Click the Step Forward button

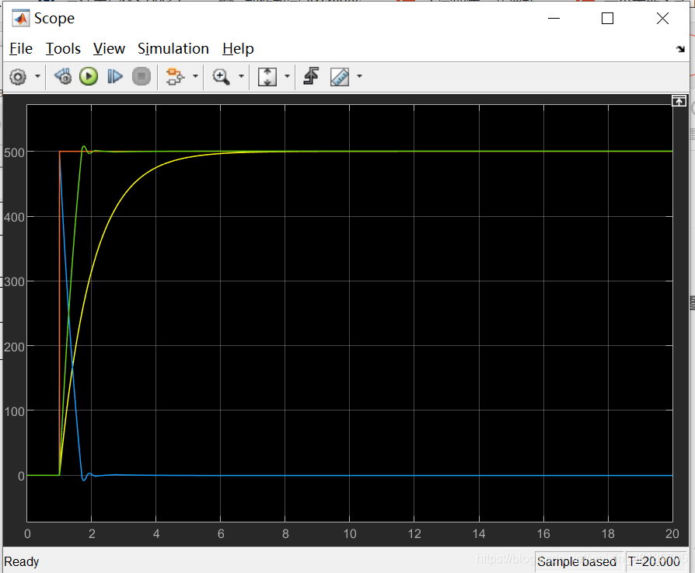[115, 77]
